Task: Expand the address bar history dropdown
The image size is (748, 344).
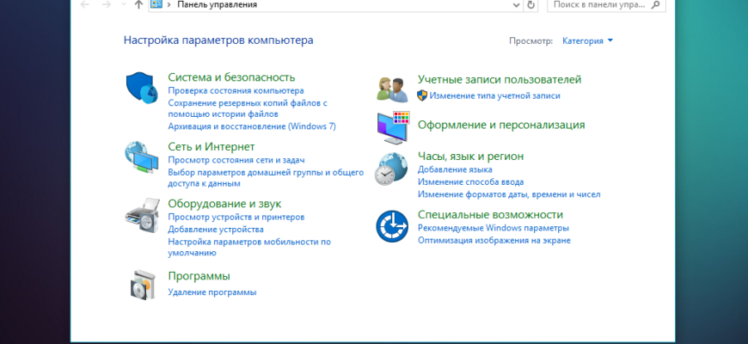Action: (516, 5)
